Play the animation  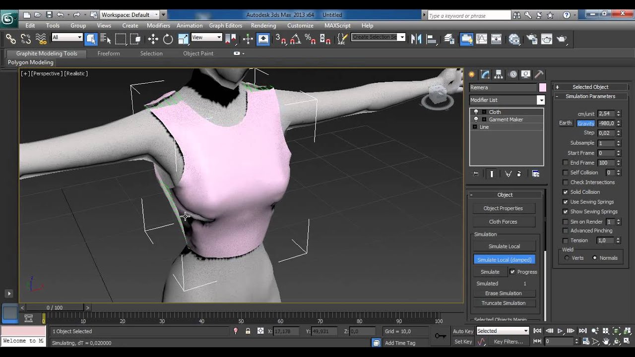pyautogui.click(x=560, y=331)
